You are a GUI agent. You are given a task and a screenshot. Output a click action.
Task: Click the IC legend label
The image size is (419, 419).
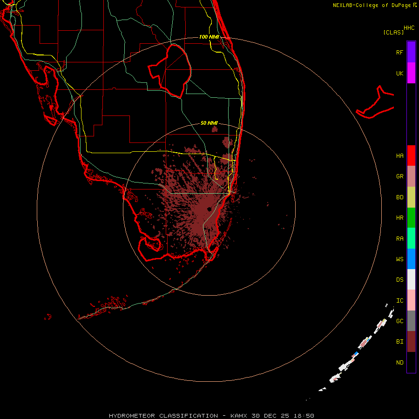(x=399, y=301)
